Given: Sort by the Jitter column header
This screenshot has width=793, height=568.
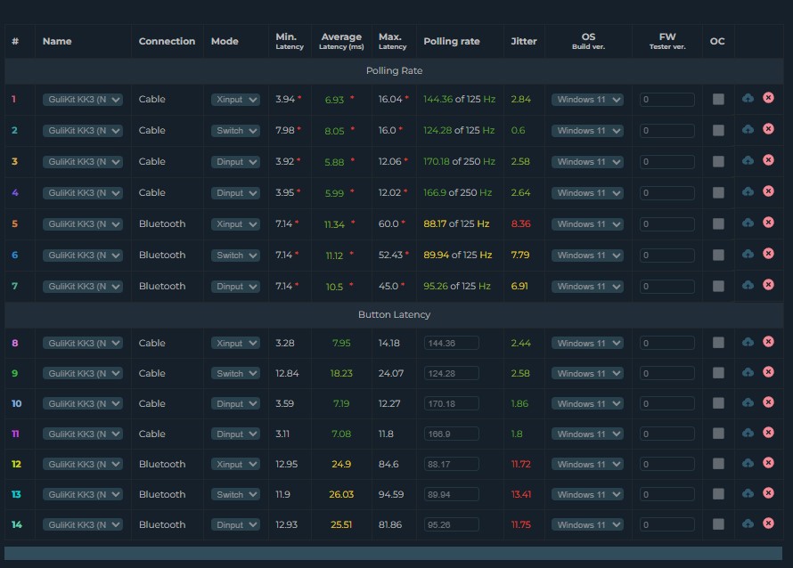Looking at the screenshot, I should pos(524,42).
